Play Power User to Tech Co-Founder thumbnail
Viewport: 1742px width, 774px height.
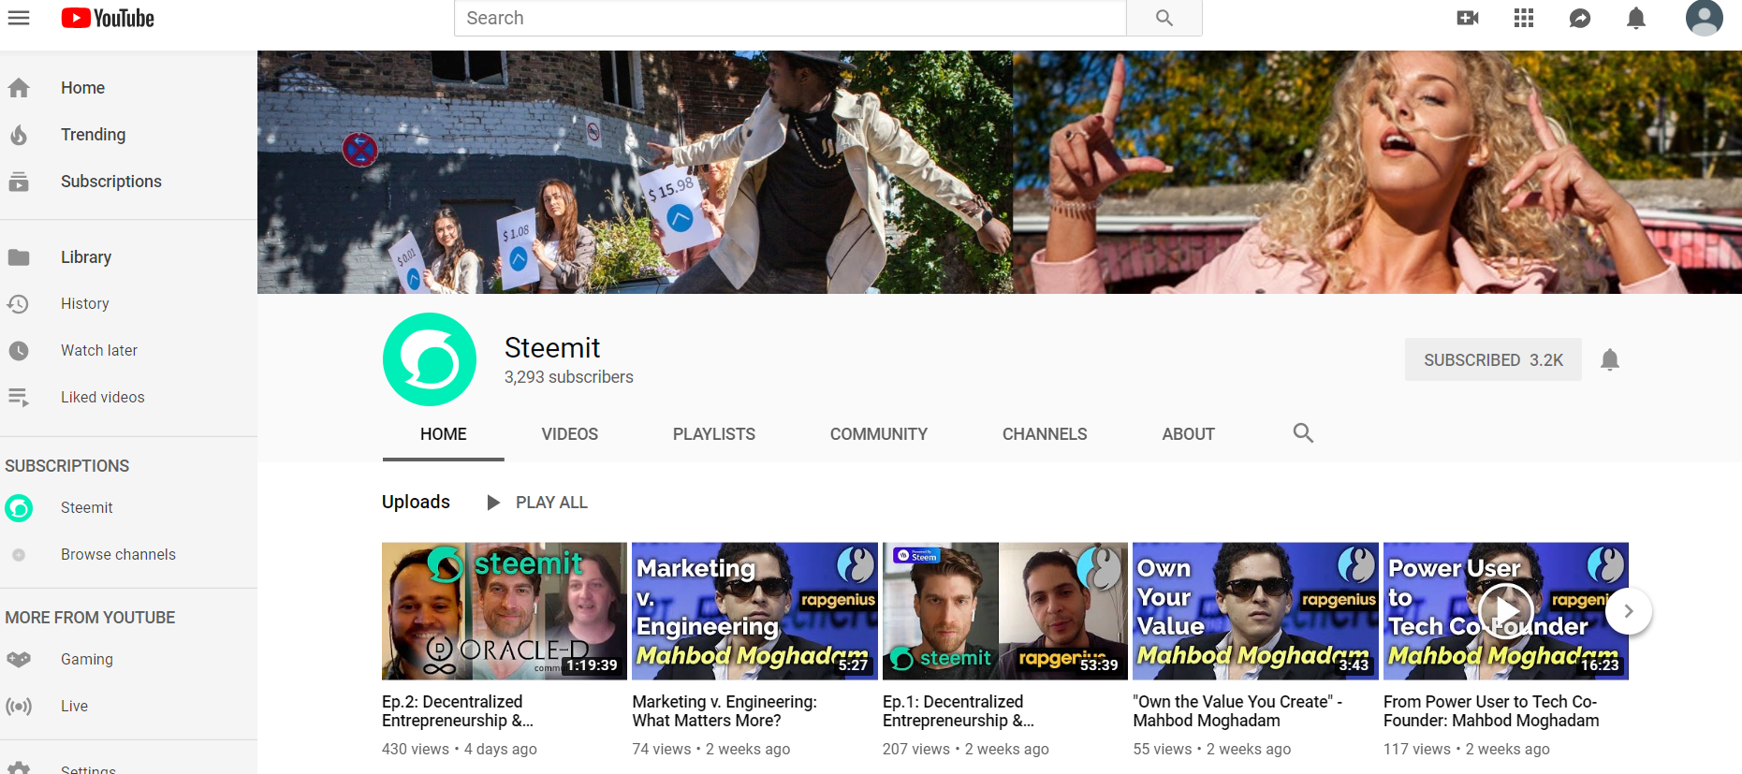[x=1506, y=611]
